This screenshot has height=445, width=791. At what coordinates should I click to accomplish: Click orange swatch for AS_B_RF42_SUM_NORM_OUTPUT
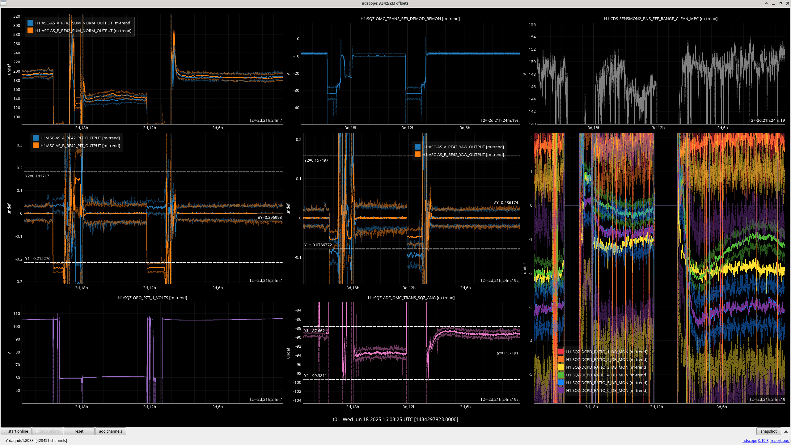[x=30, y=31]
